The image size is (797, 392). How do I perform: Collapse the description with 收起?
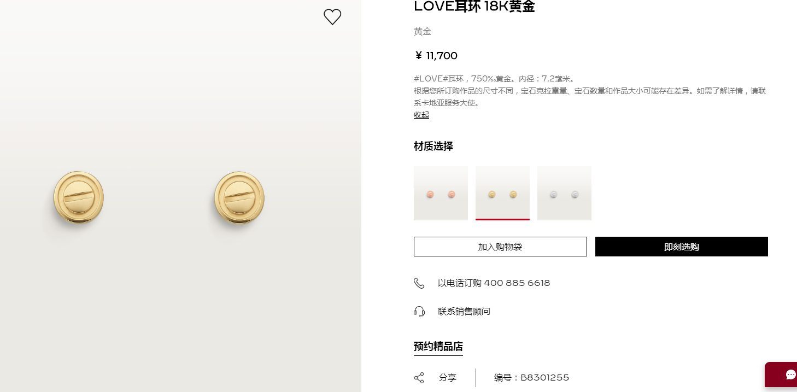[421, 115]
